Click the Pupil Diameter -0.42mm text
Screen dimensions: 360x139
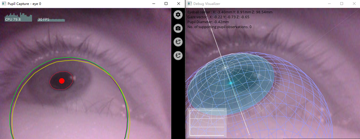point(208,22)
